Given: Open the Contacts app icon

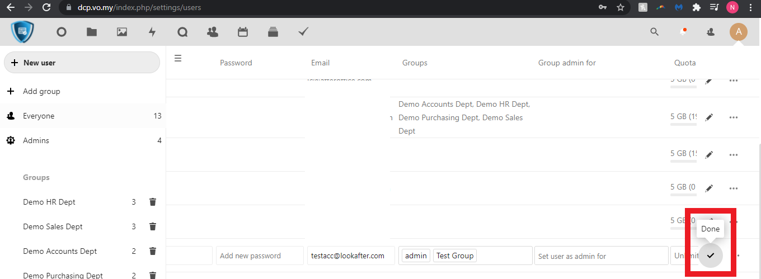Looking at the screenshot, I should pyautogui.click(x=213, y=32).
